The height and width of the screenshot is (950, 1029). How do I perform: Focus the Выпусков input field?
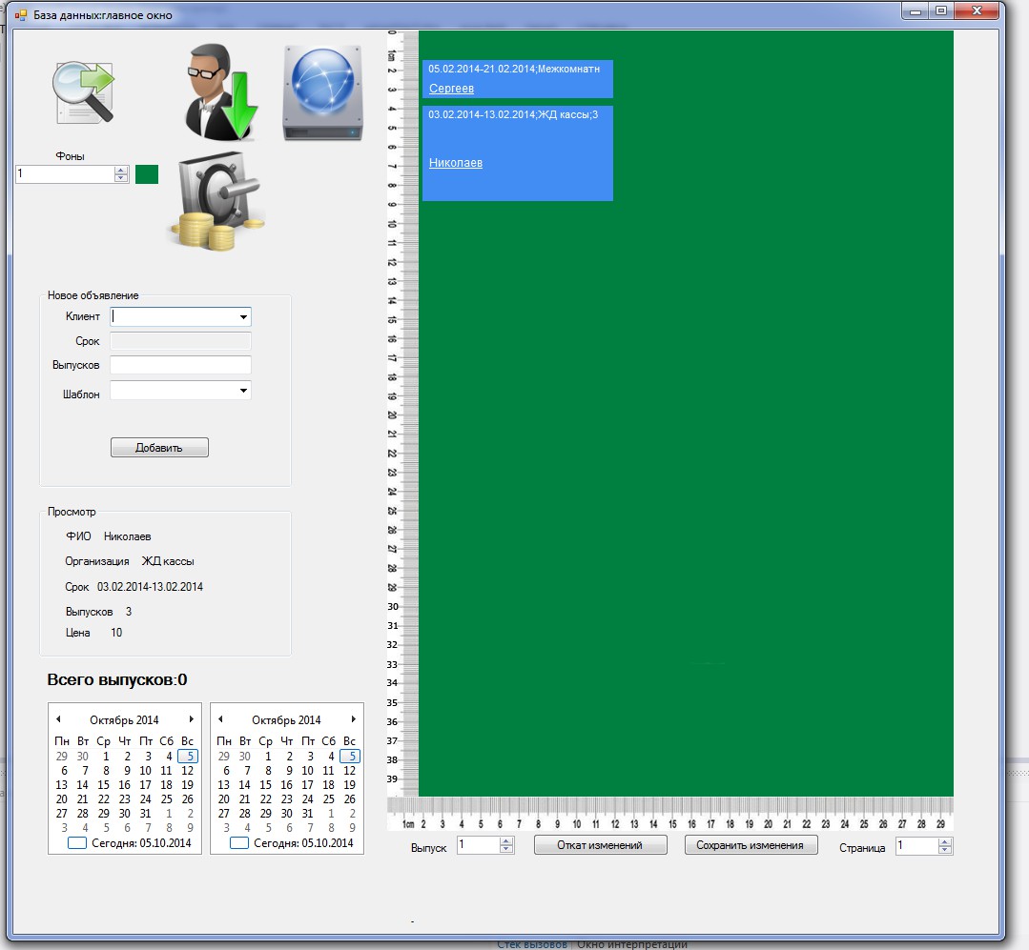pyautogui.click(x=180, y=365)
